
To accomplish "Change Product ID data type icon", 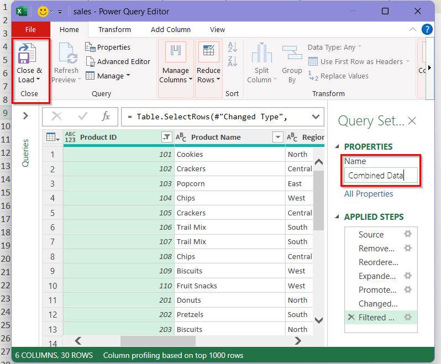I will pyautogui.click(x=70, y=137).
